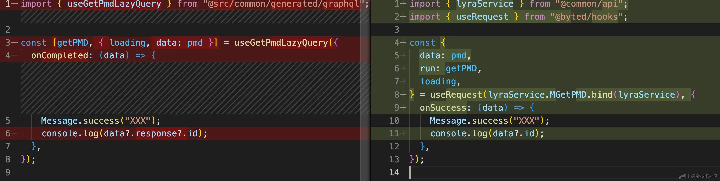Click the 'onCompleted' callback key
Image resolution: width=720 pixels, height=181 pixels.
pyautogui.click(x=60, y=55)
